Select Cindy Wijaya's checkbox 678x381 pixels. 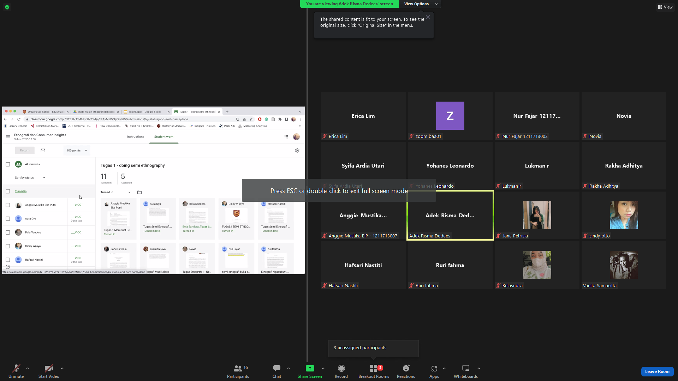(8, 246)
